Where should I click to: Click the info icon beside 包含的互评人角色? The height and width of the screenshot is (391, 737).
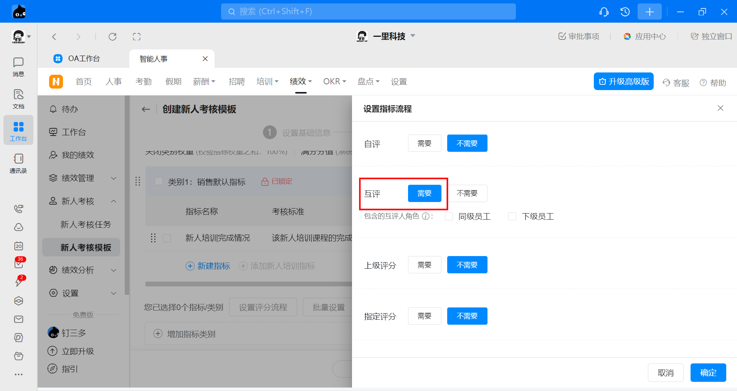pyautogui.click(x=425, y=217)
